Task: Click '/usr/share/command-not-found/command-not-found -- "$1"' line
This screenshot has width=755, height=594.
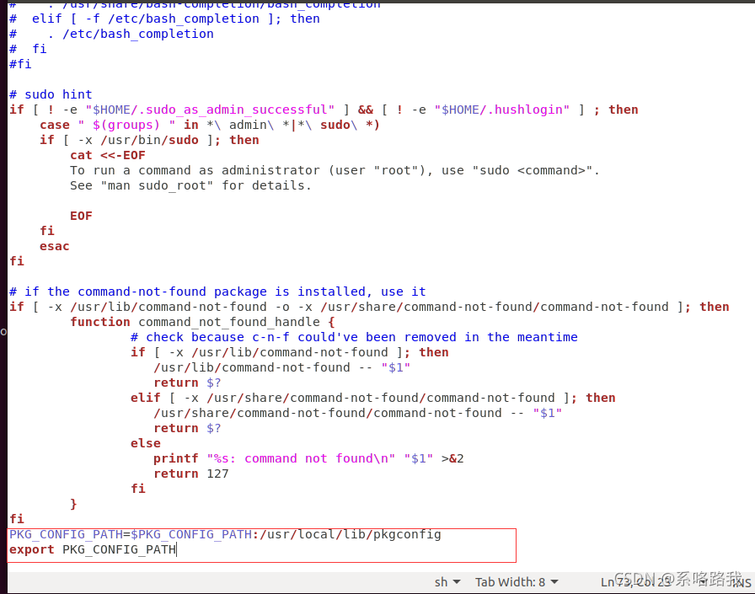Action: tap(358, 413)
